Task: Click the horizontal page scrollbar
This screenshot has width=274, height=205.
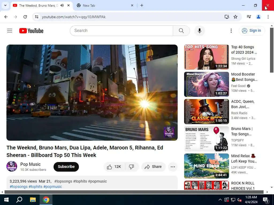Action: pos(134,192)
